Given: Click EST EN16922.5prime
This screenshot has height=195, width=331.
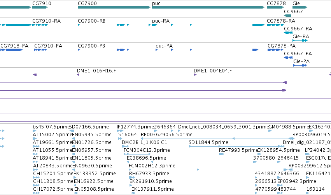Looking at the screenshot, I should (x=93, y=181).
